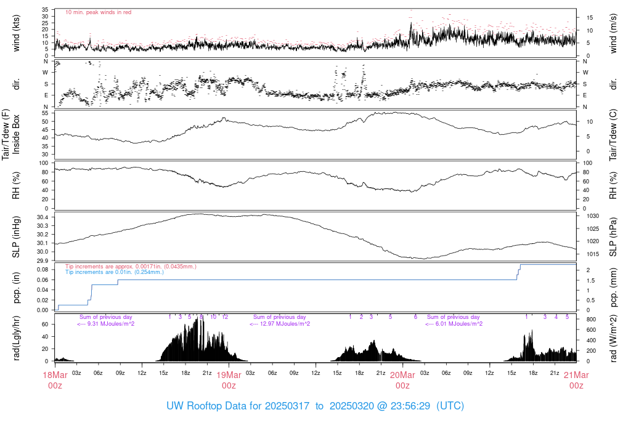Screen dimensions: 631x431
Task: Click the 'rad (W/m^2)' axis label
Action: click(x=613, y=339)
